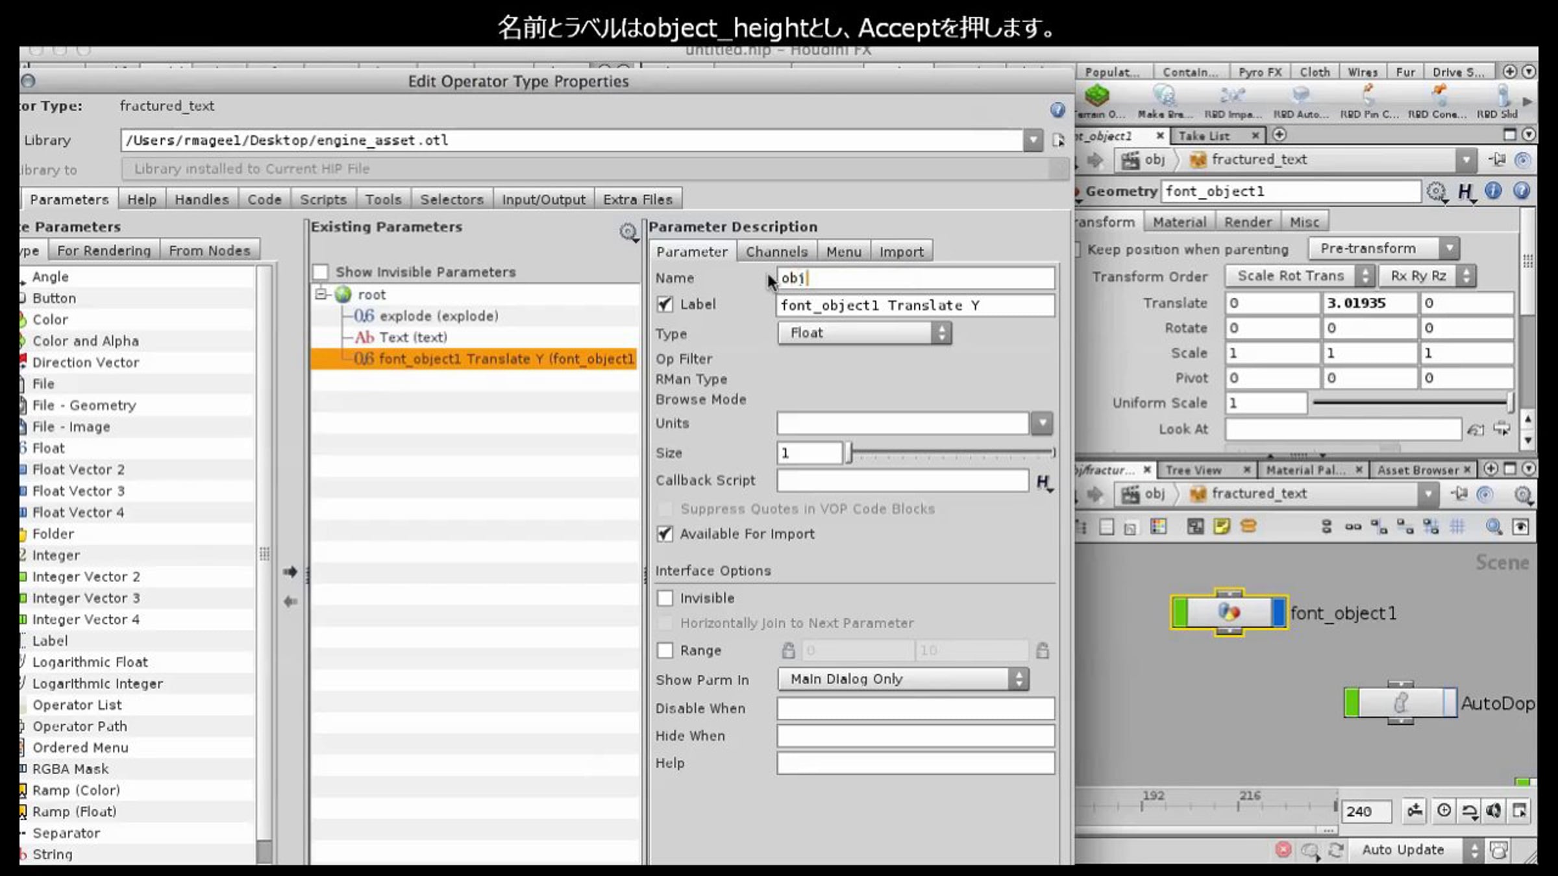Adjust the Size slider
The width and height of the screenshot is (1558, 876).
[x=950, y=452]
